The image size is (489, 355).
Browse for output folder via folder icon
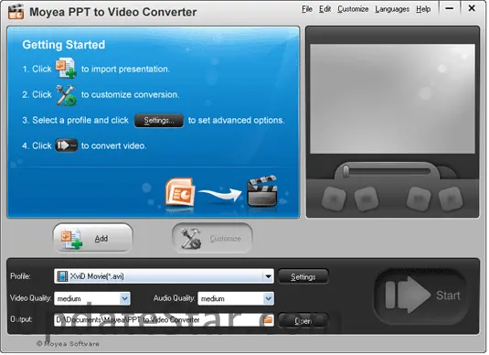268,320
